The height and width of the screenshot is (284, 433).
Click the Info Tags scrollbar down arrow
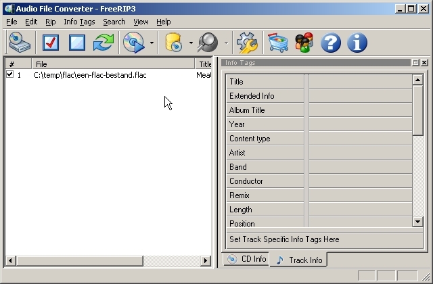click(x=418, y=221)
